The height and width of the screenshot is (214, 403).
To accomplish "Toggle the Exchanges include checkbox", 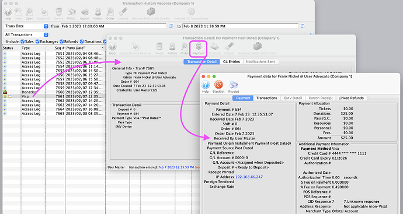I will click(37, 41).
